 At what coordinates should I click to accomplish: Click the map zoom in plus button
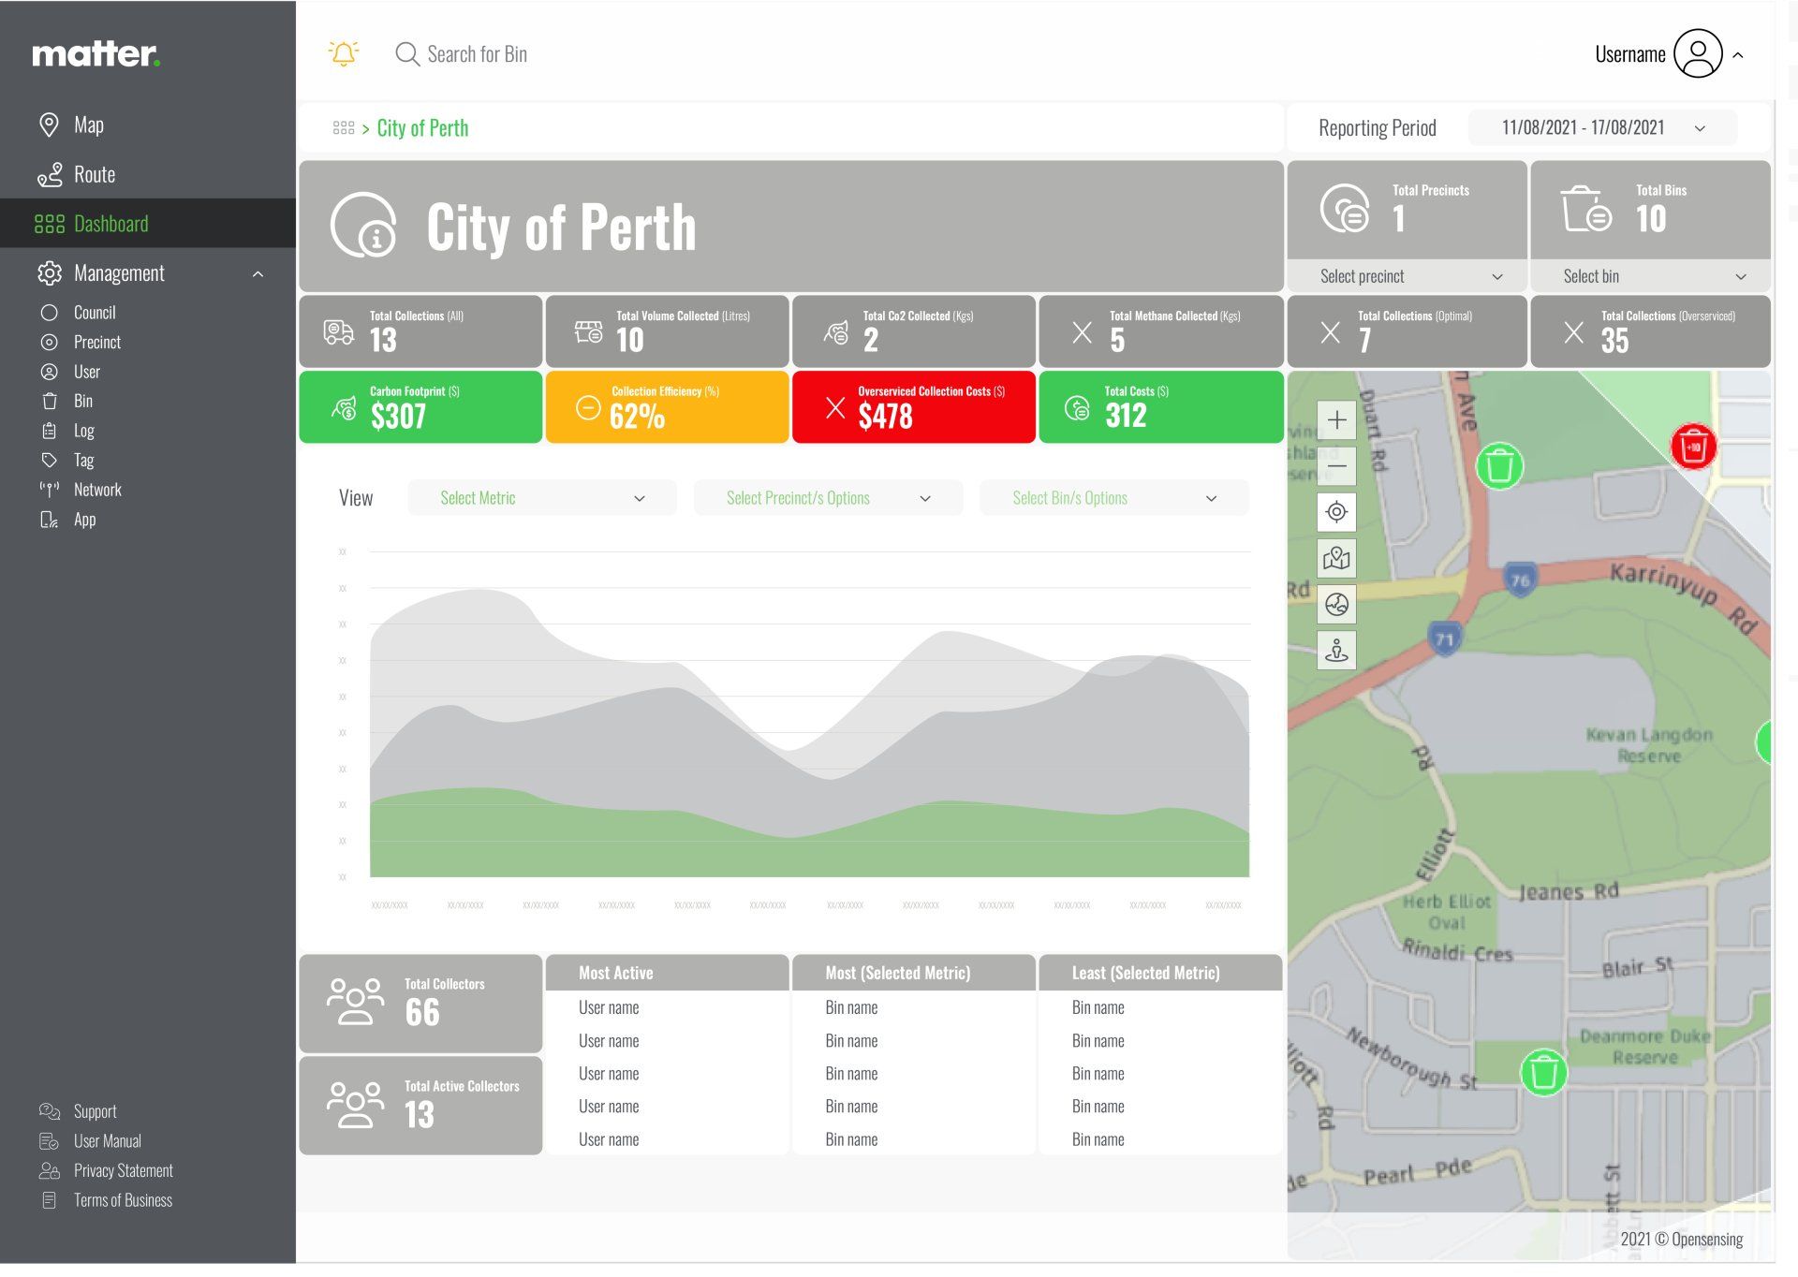[1336, 420]
